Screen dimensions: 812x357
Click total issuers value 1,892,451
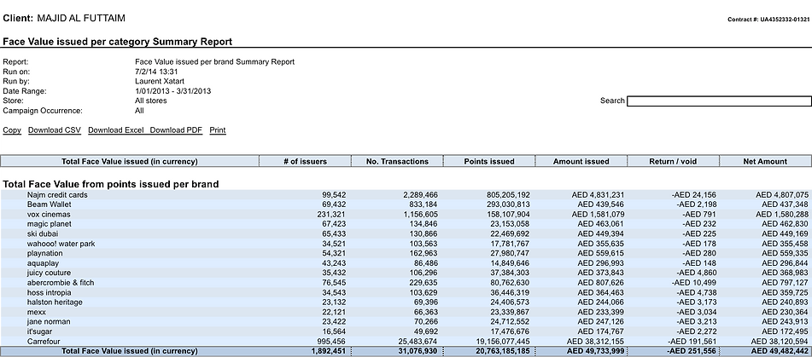coord(329,351)
